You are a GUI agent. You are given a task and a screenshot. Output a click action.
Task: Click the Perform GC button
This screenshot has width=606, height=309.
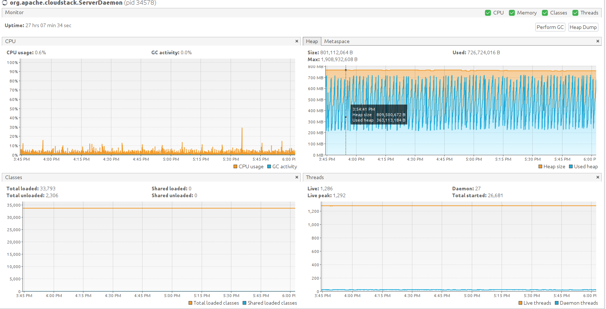pos(550,27)
